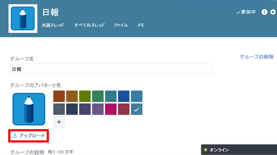Open the 未読スレッド tab
277x155 pixels.
(53, 25)
